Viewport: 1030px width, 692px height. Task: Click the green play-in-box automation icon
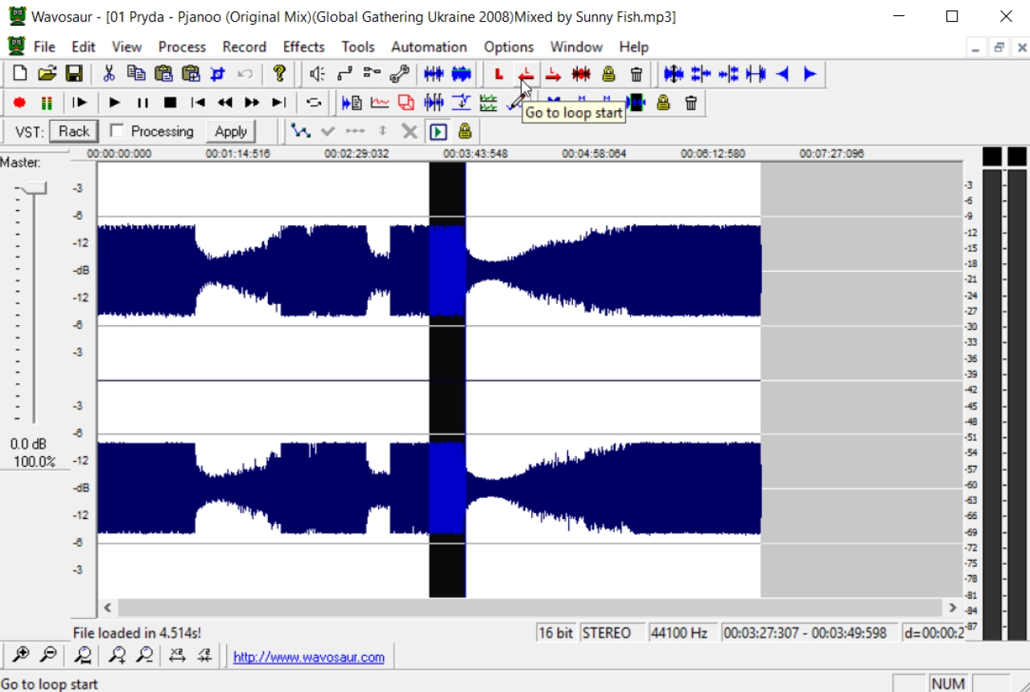pos(438,131)
